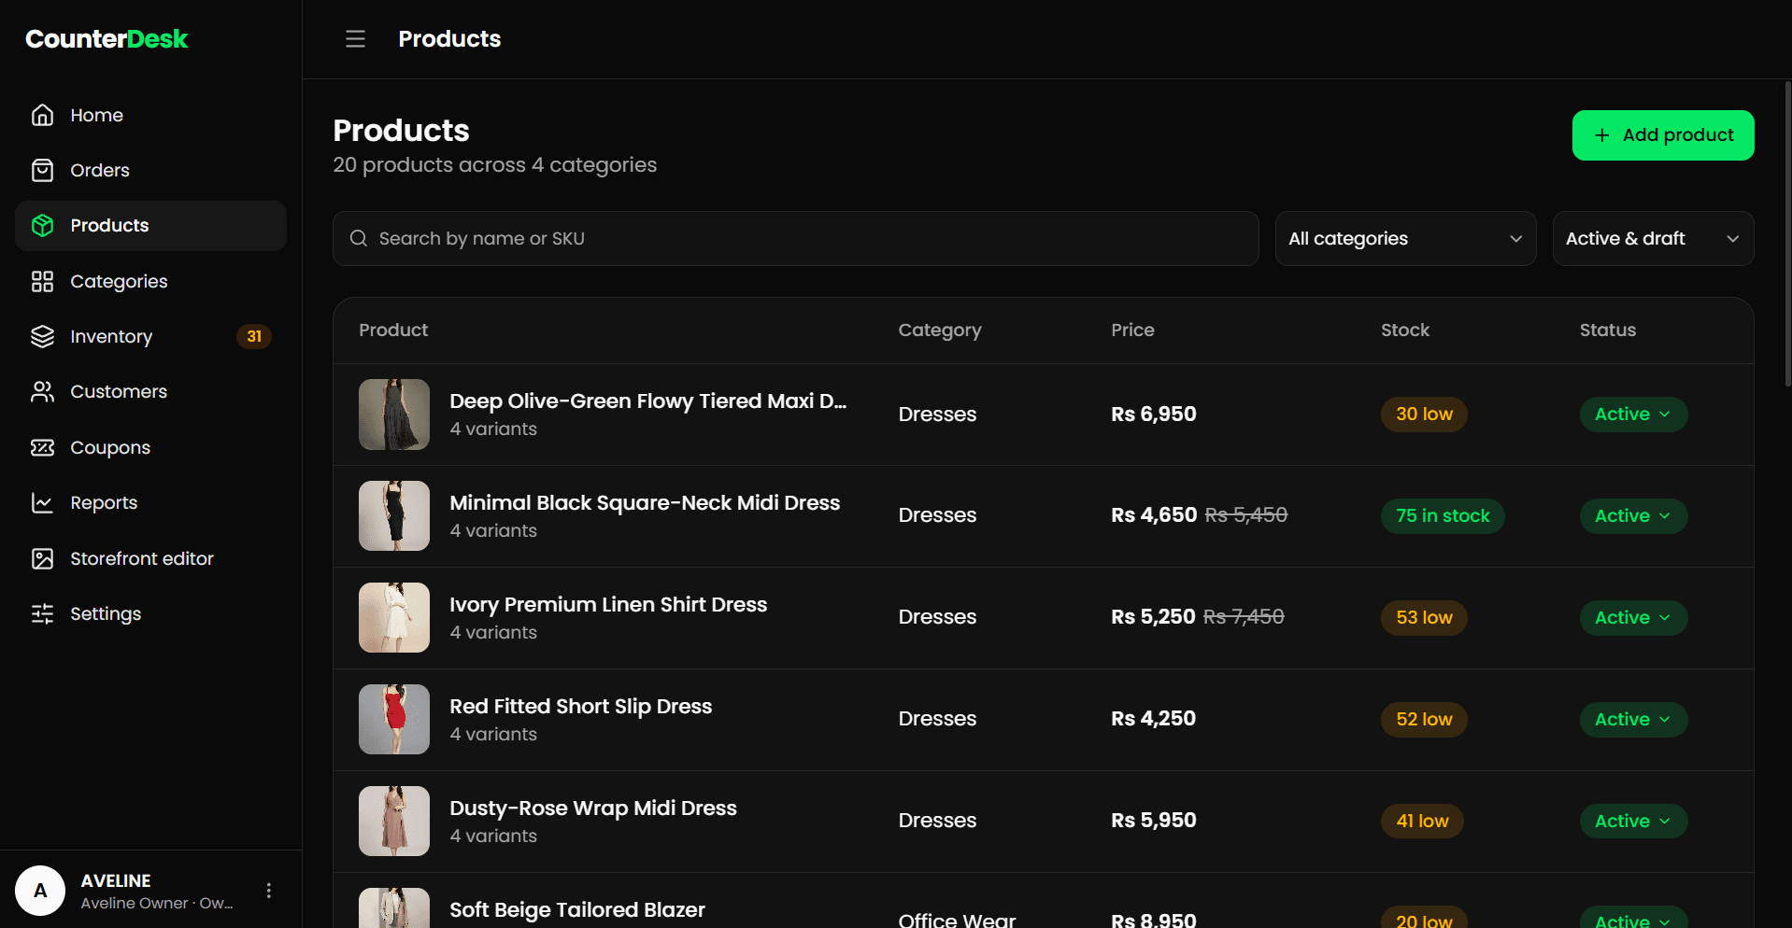Click the Customers people icon

coord(42,391)
